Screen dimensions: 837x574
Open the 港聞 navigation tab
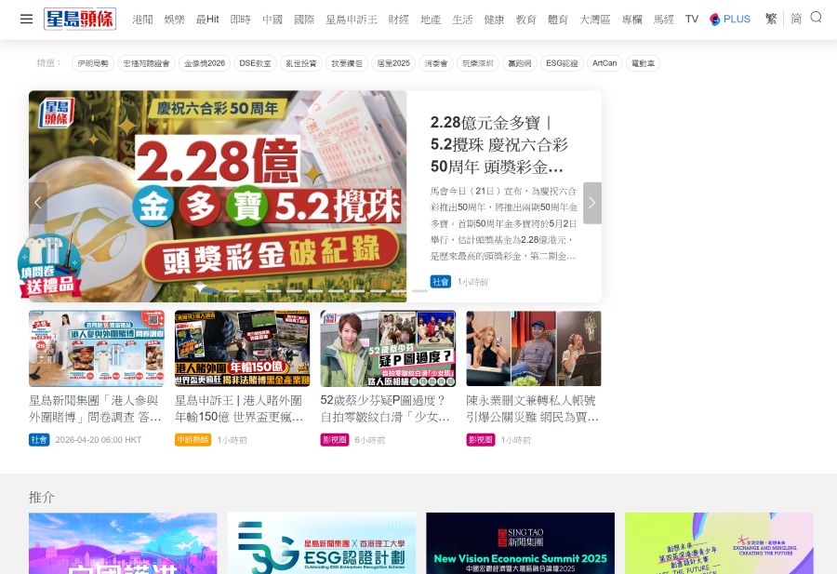pos(142,19)
